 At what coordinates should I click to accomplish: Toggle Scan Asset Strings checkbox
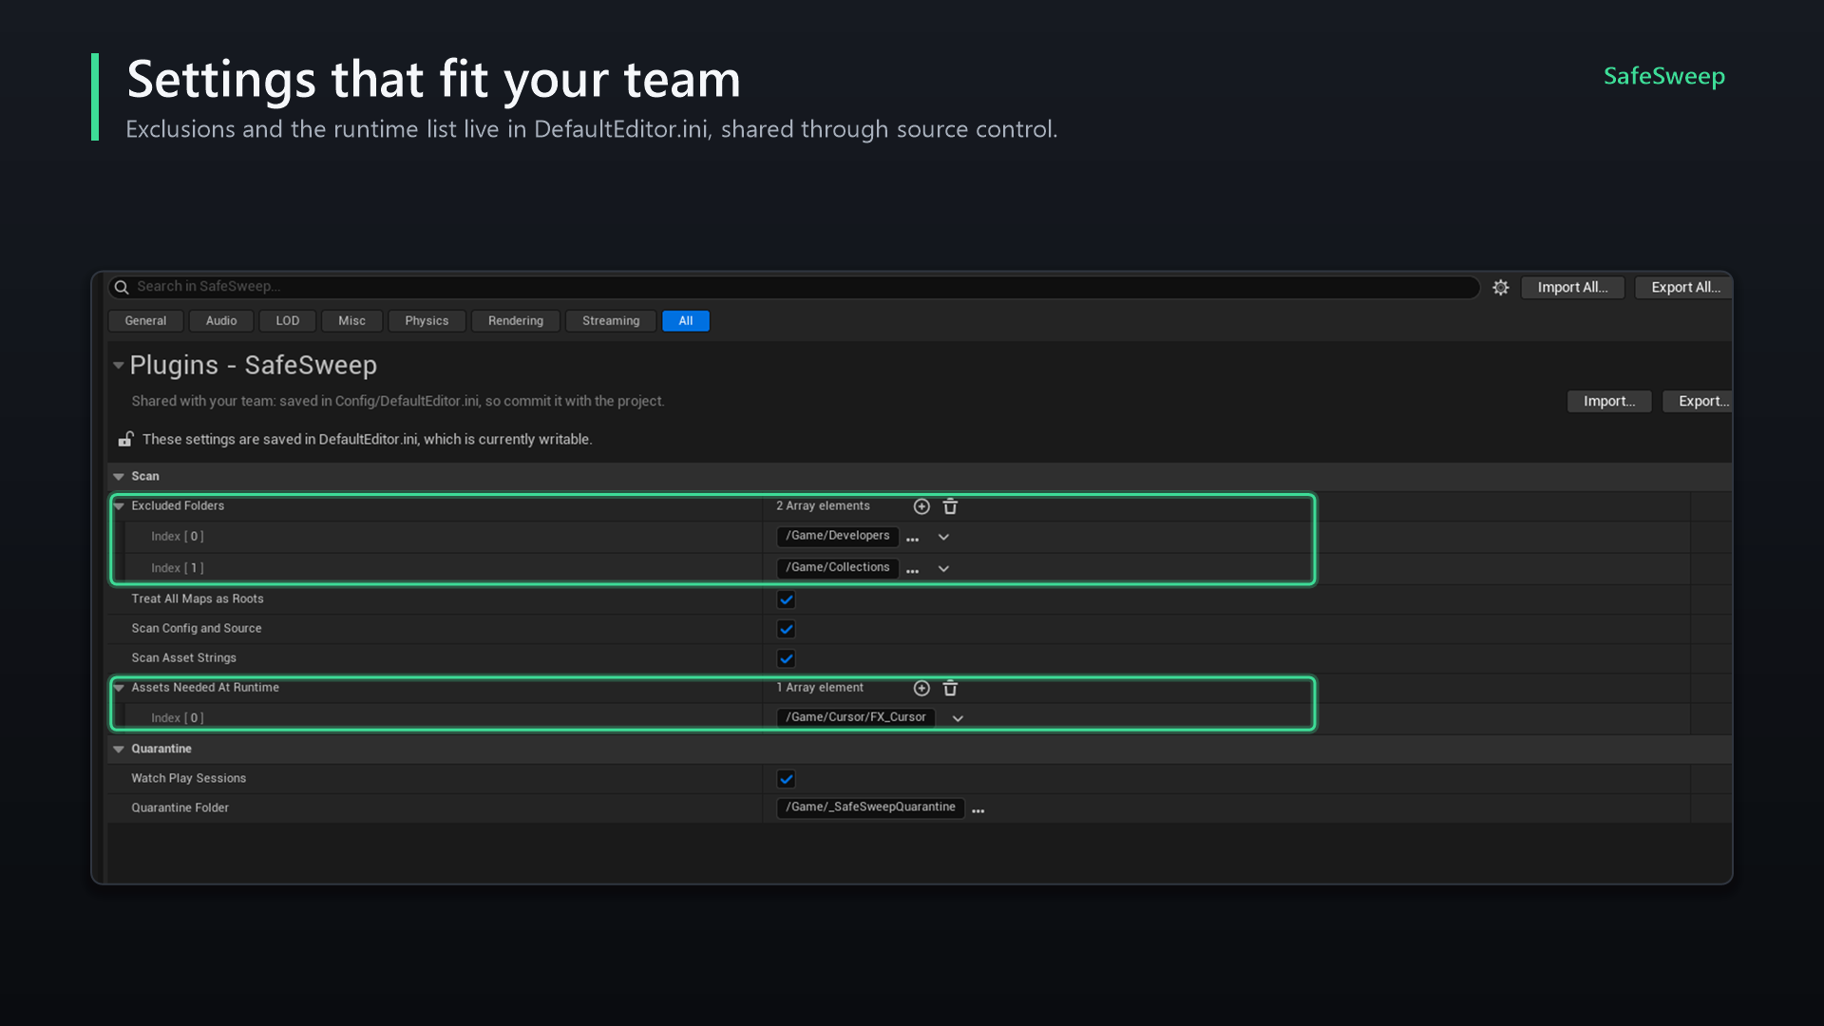point(786,658)
